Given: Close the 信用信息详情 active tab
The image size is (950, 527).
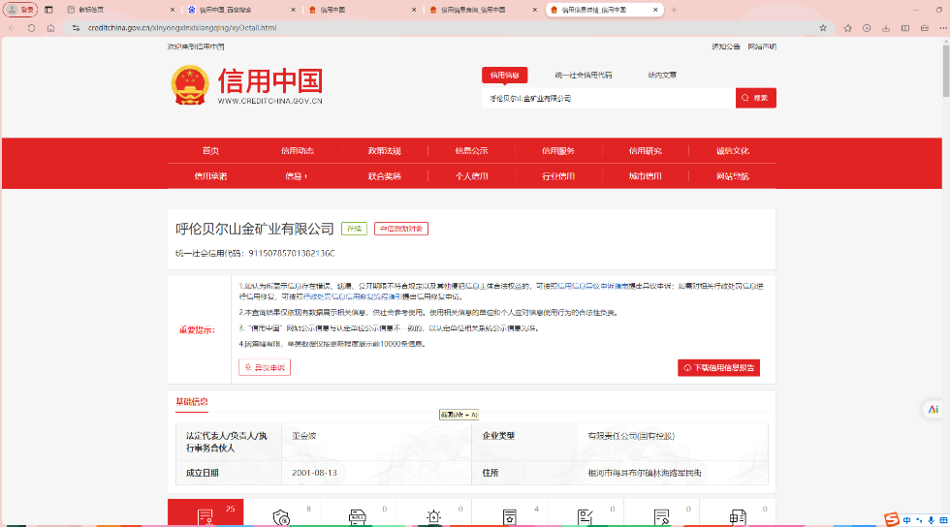Looking at the screenshot, I should coord(655,10).
